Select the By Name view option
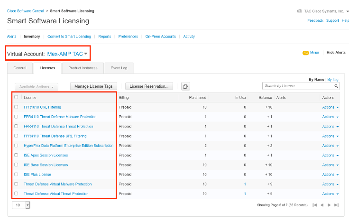 tap(316, 80)
